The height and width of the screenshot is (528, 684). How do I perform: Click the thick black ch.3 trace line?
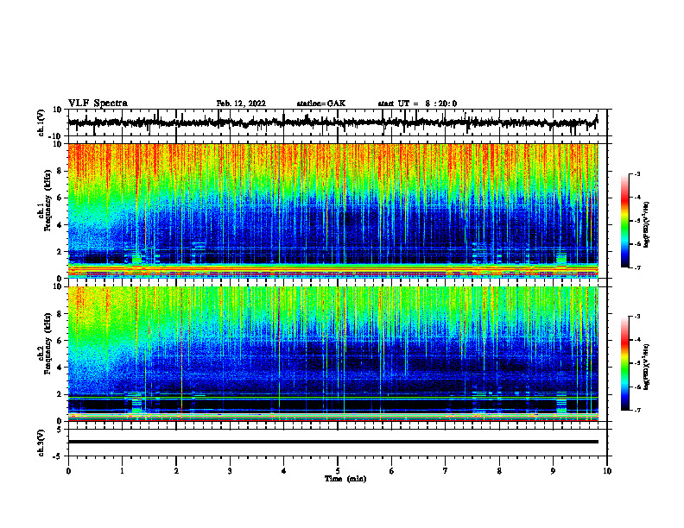point(333,442)
